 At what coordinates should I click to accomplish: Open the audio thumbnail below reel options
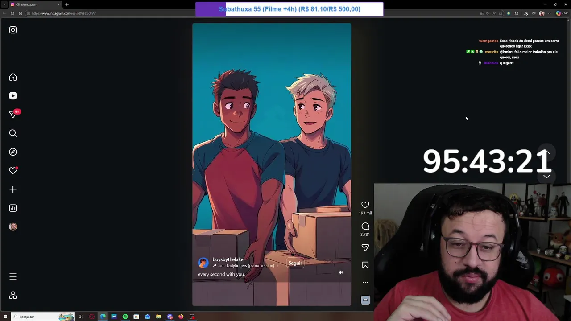pyautogui.click(x=365, y=300)
